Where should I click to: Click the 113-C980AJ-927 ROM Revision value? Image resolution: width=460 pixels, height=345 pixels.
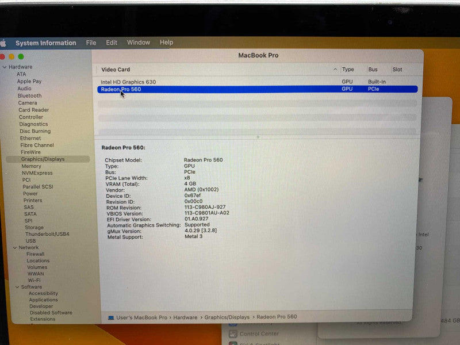[205, 207]
